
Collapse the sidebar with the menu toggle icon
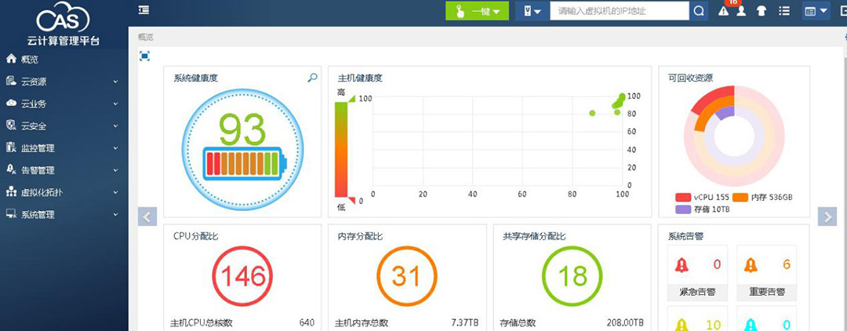(x=144, y=10)
